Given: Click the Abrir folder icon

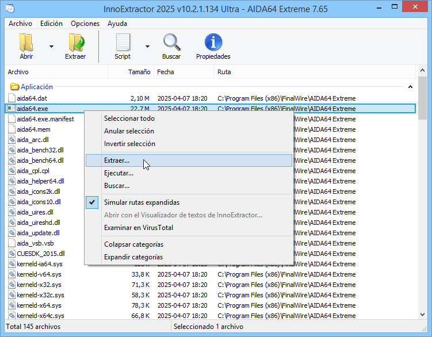Looking at the screenshot, I should (x=26, y=43).
